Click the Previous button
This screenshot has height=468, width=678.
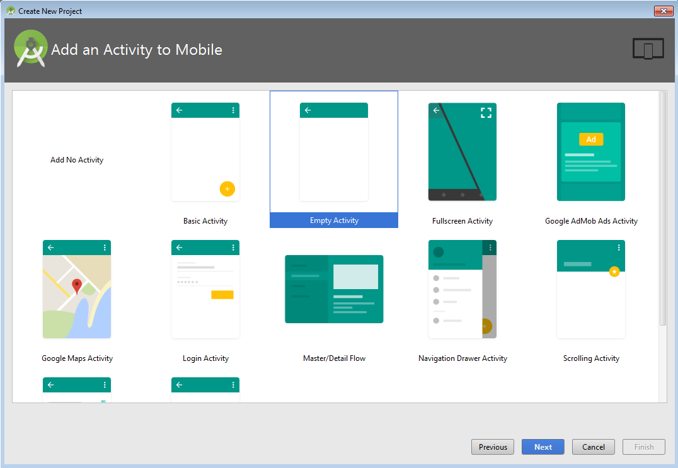point(493,447)
